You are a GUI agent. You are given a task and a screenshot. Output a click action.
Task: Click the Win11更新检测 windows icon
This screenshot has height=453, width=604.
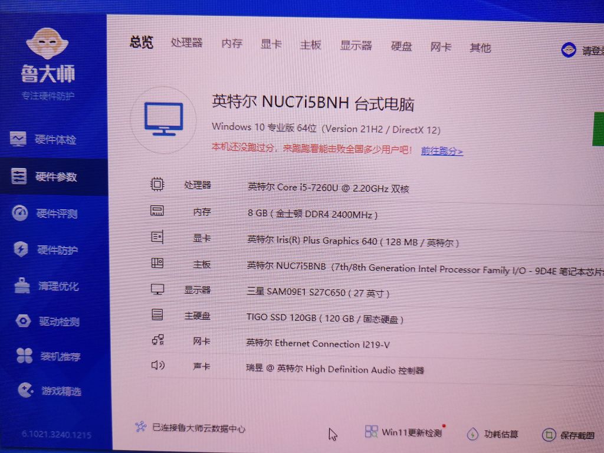(372, 431)
